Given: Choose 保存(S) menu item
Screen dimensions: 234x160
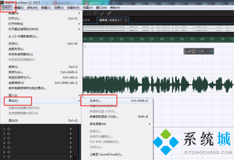Looking at the screenshot, I should coord(41,67).
